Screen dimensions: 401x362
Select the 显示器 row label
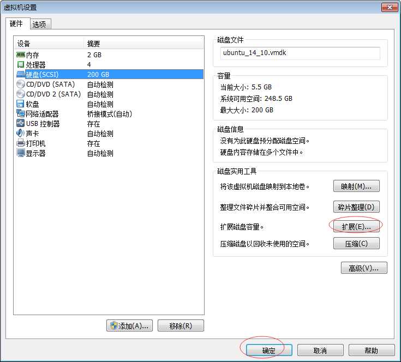(35, 153)
